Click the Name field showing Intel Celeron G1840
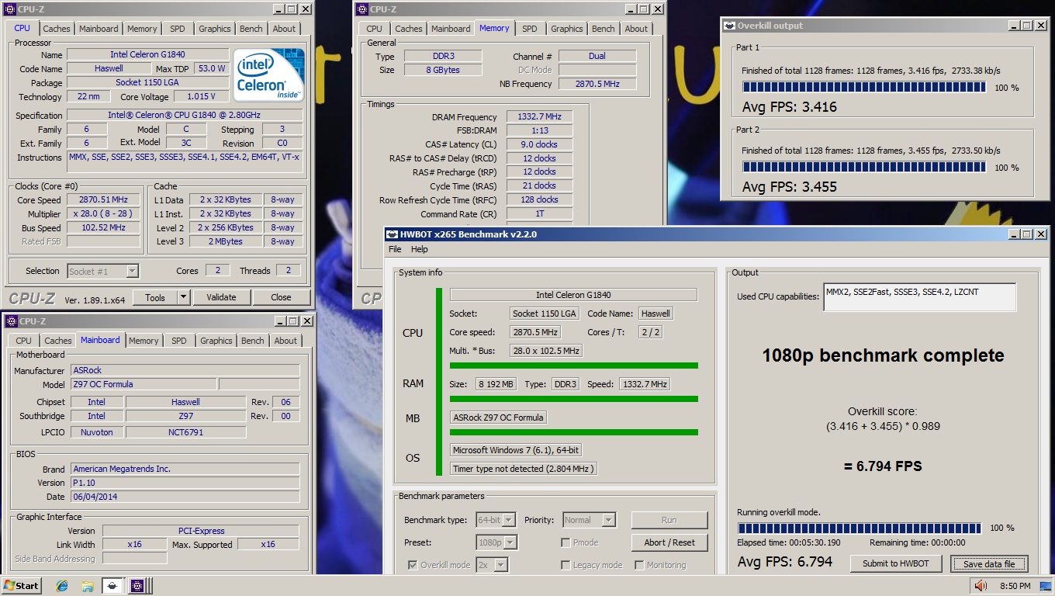The image size is (1055, 596). click(147, 55)
